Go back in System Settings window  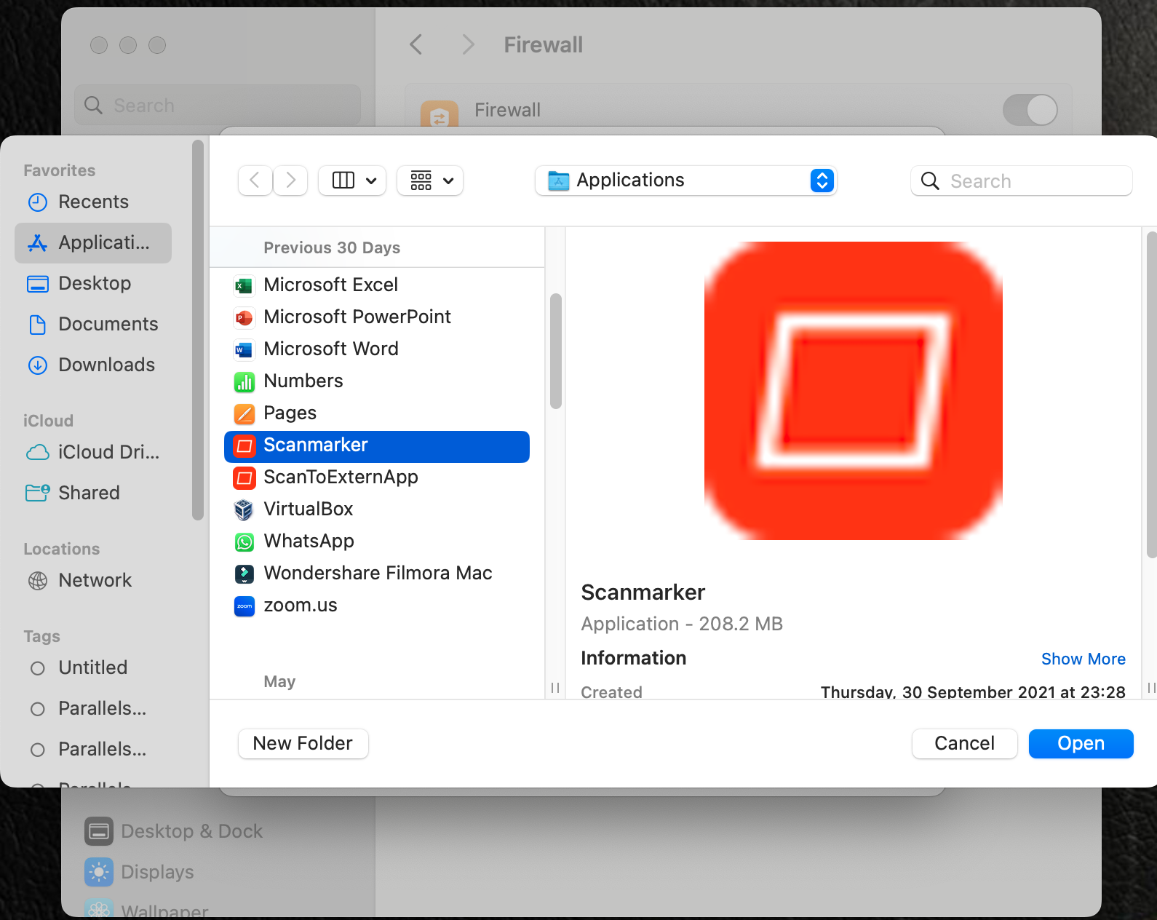416,45
